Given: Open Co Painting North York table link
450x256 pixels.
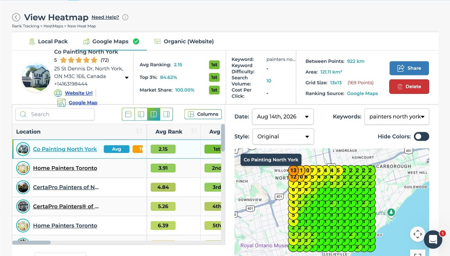Looking at the screenshot, I should [65, 149].
